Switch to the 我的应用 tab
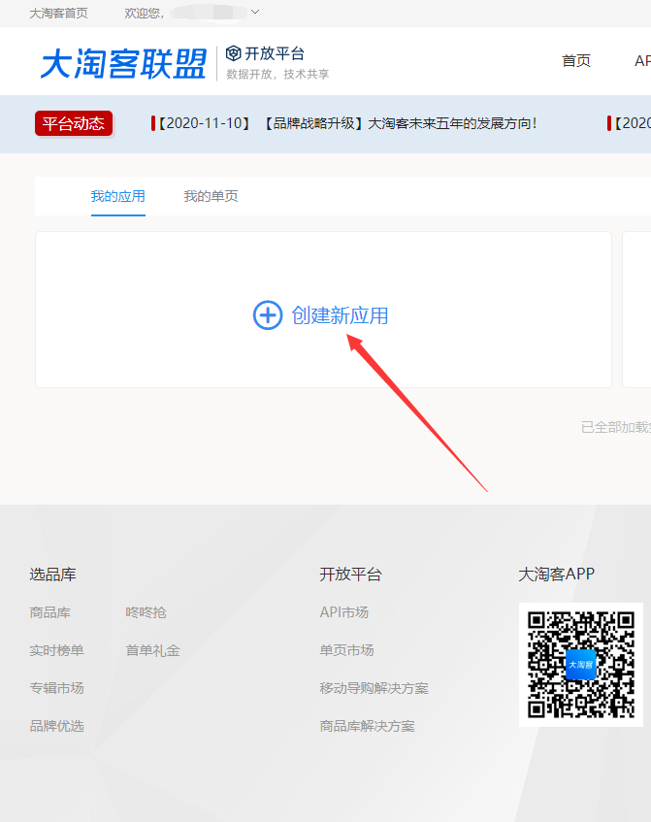The width and height of the screenshot is (651, 822). click(118, 197)
